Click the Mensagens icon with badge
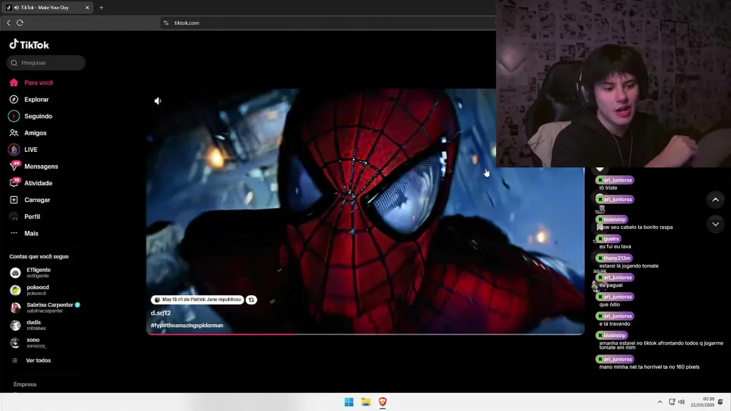Screen dimensions: 731x411 pos(14,166)
